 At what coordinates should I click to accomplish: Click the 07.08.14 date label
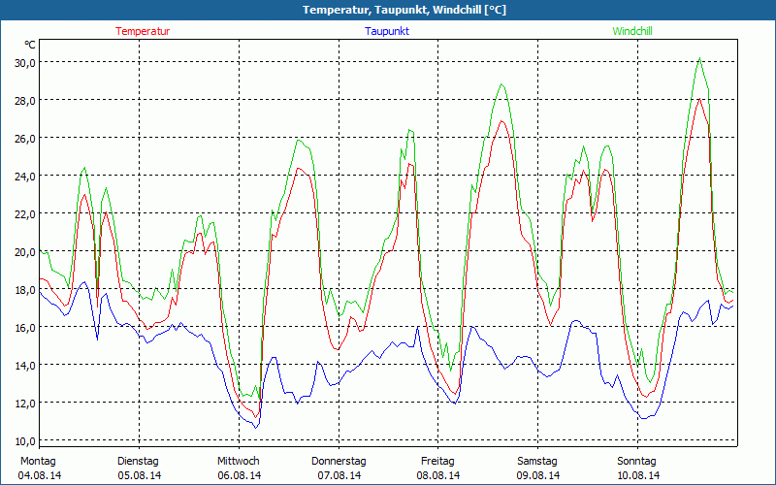[x=339, y=475]
